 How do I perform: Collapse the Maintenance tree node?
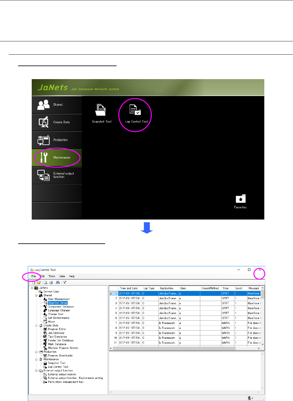coord(36,359)
